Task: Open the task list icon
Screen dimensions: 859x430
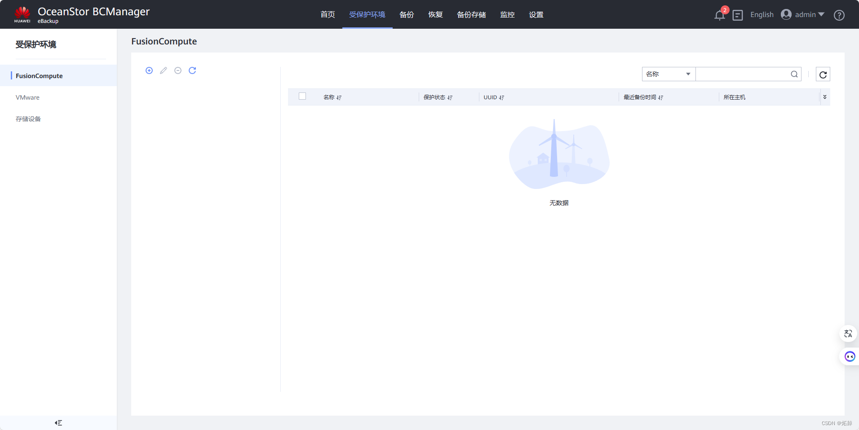Action: coord(737,15)
